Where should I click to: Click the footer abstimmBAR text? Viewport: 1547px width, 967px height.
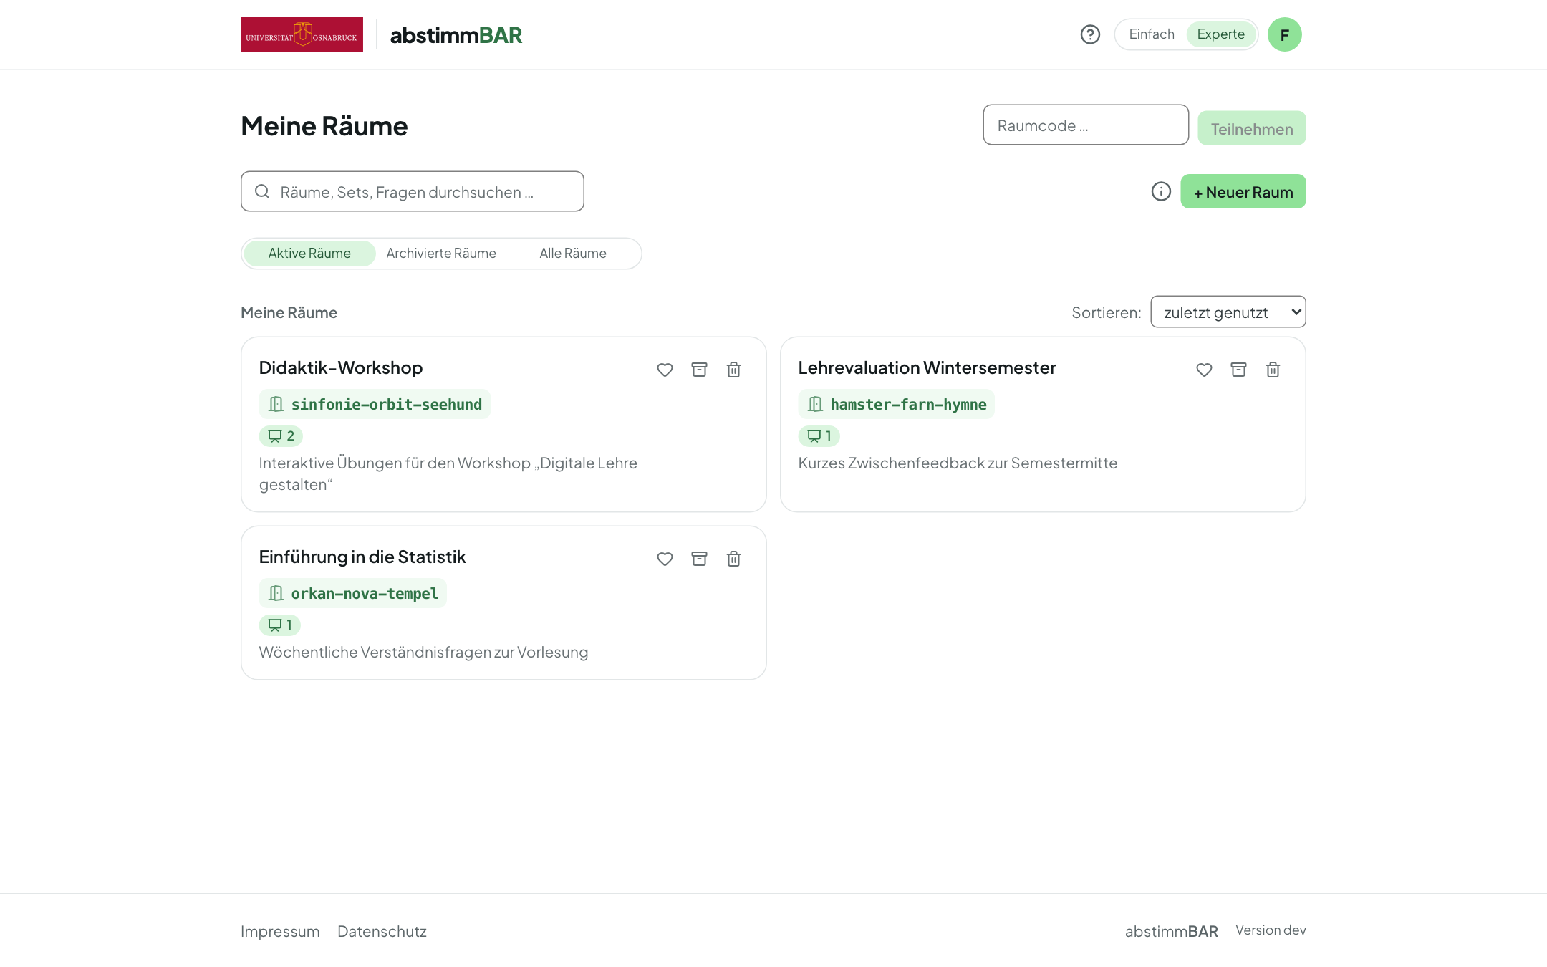1171,931
